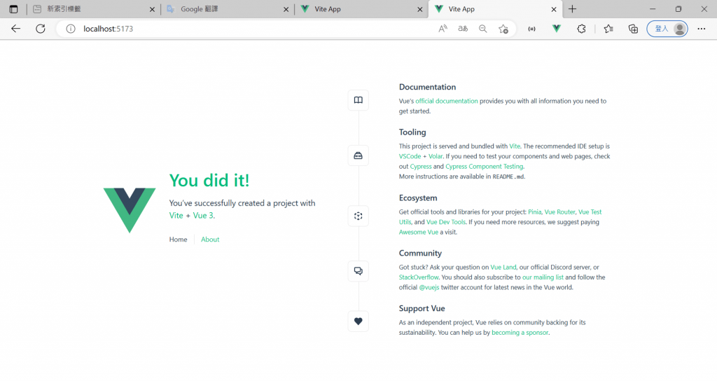
Task: Open the Vue Router link
Action: [559, 212]
